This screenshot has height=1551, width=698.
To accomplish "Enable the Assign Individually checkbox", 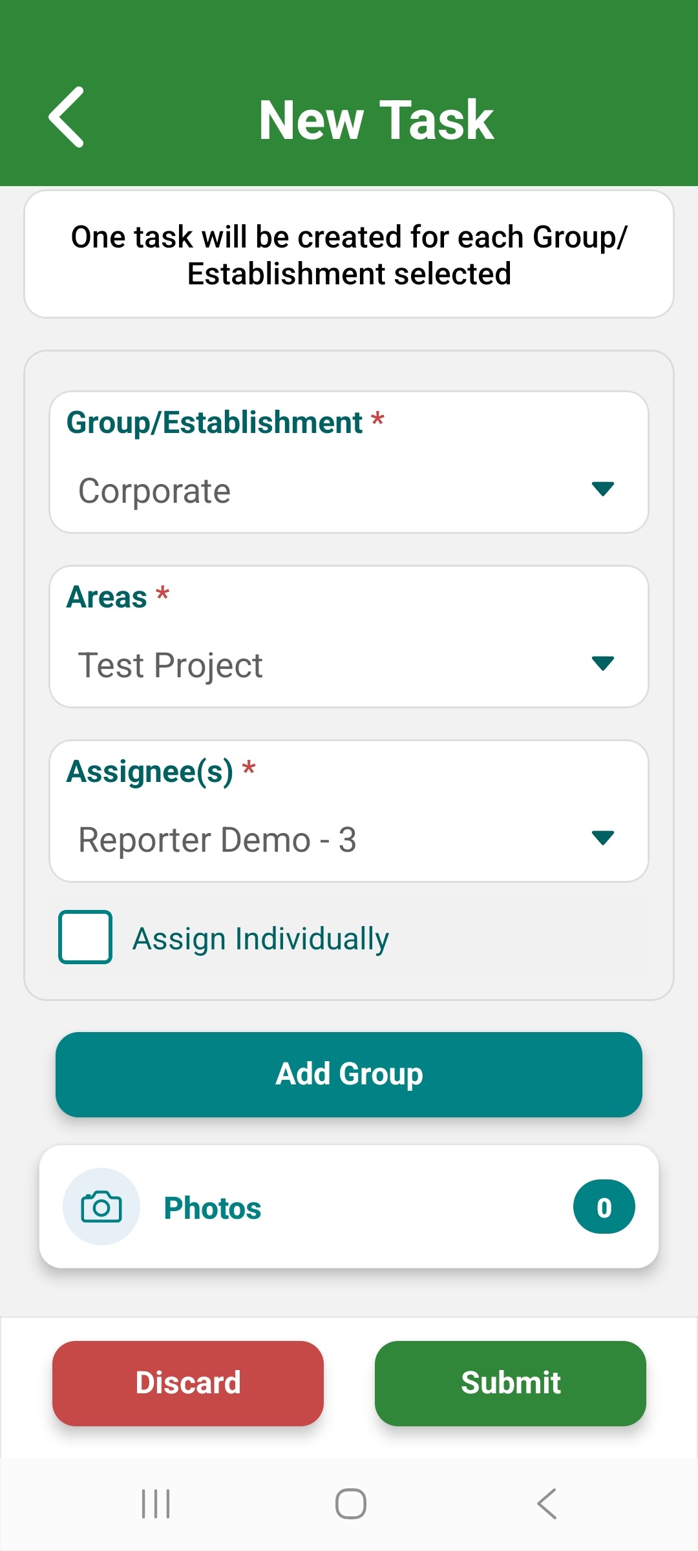I will click(x=85, y=937).
